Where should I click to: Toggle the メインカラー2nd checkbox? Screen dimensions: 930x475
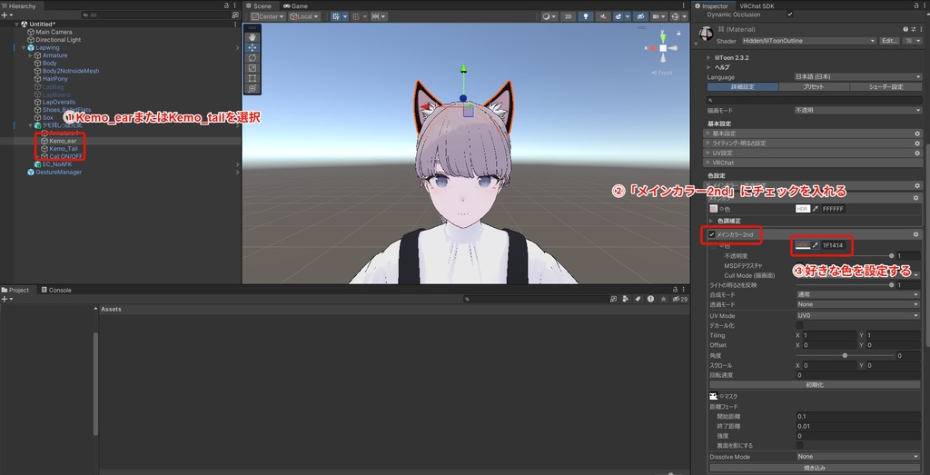pos(712,235)
